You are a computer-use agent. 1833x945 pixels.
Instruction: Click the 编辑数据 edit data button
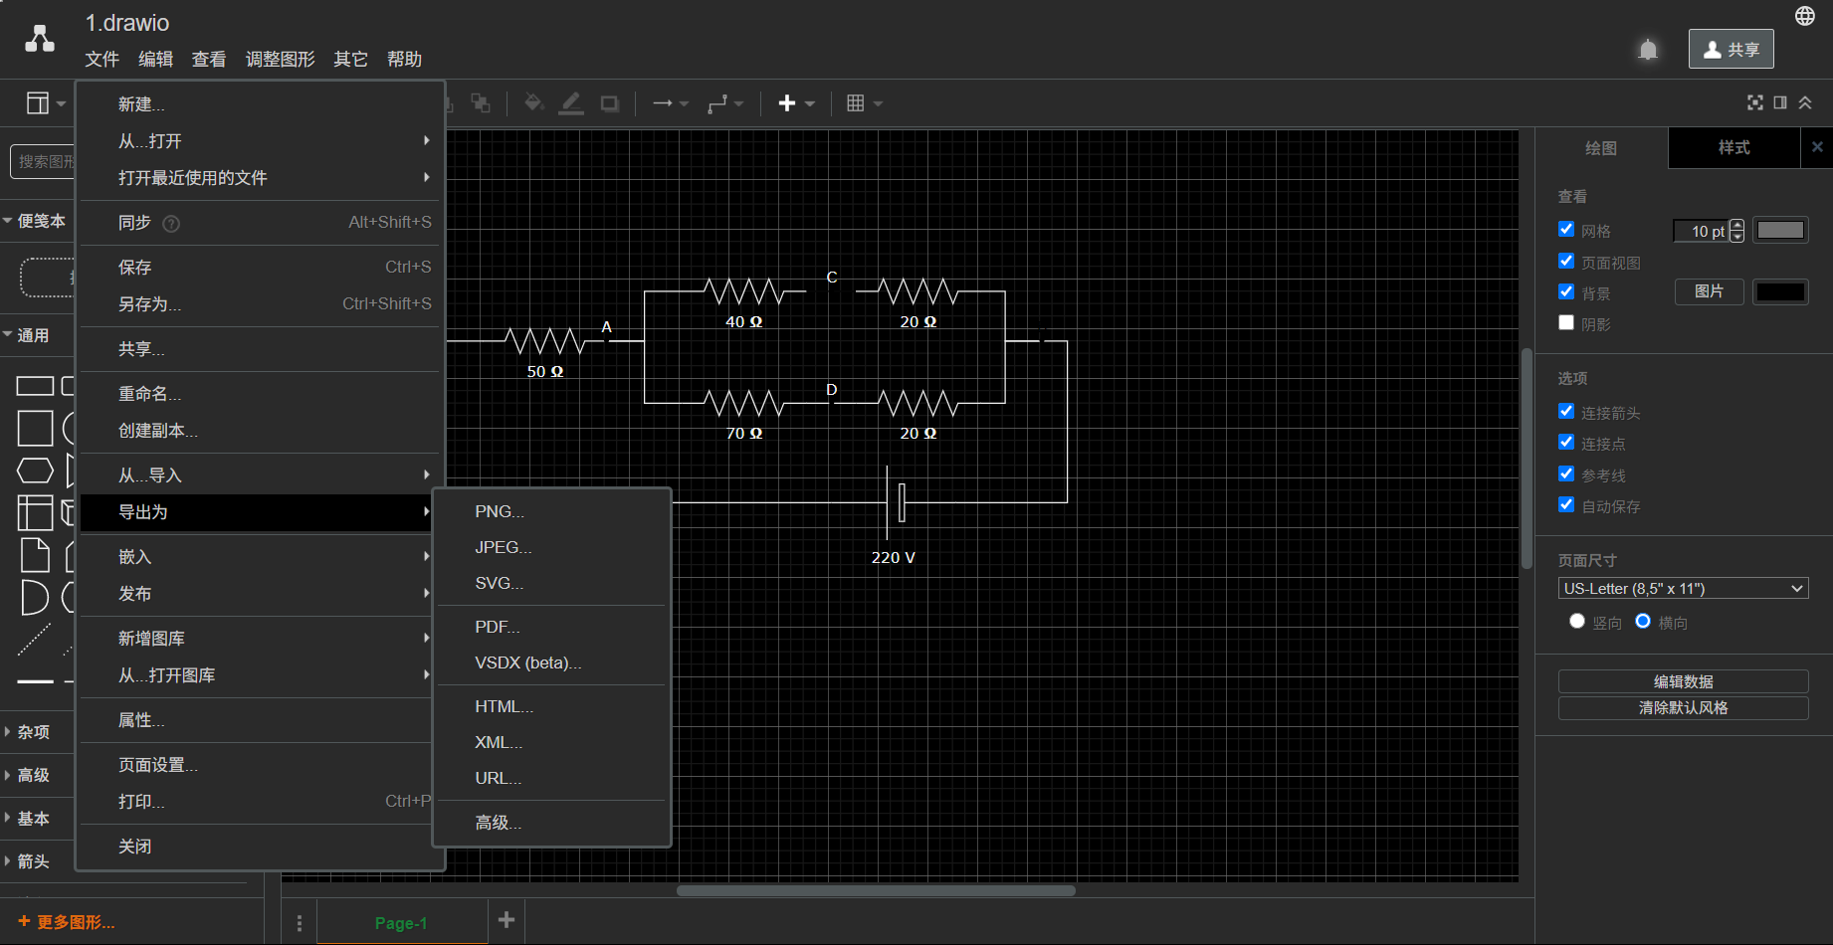click(x=1683, y=681)
